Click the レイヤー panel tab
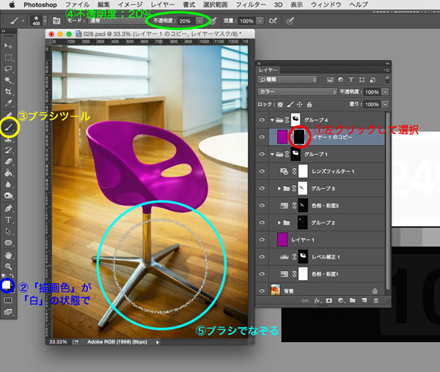Screen dimensions: 440x372 tap(268, 67)
